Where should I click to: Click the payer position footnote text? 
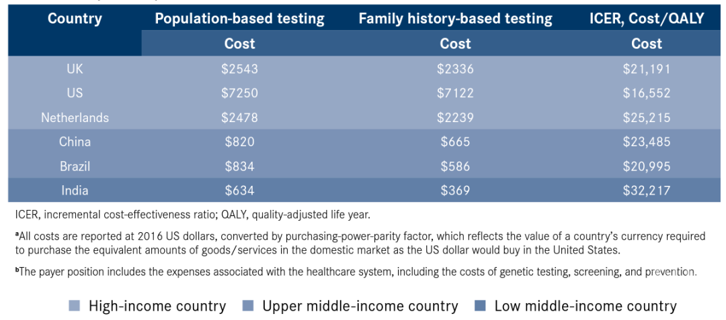click(356, 272)
